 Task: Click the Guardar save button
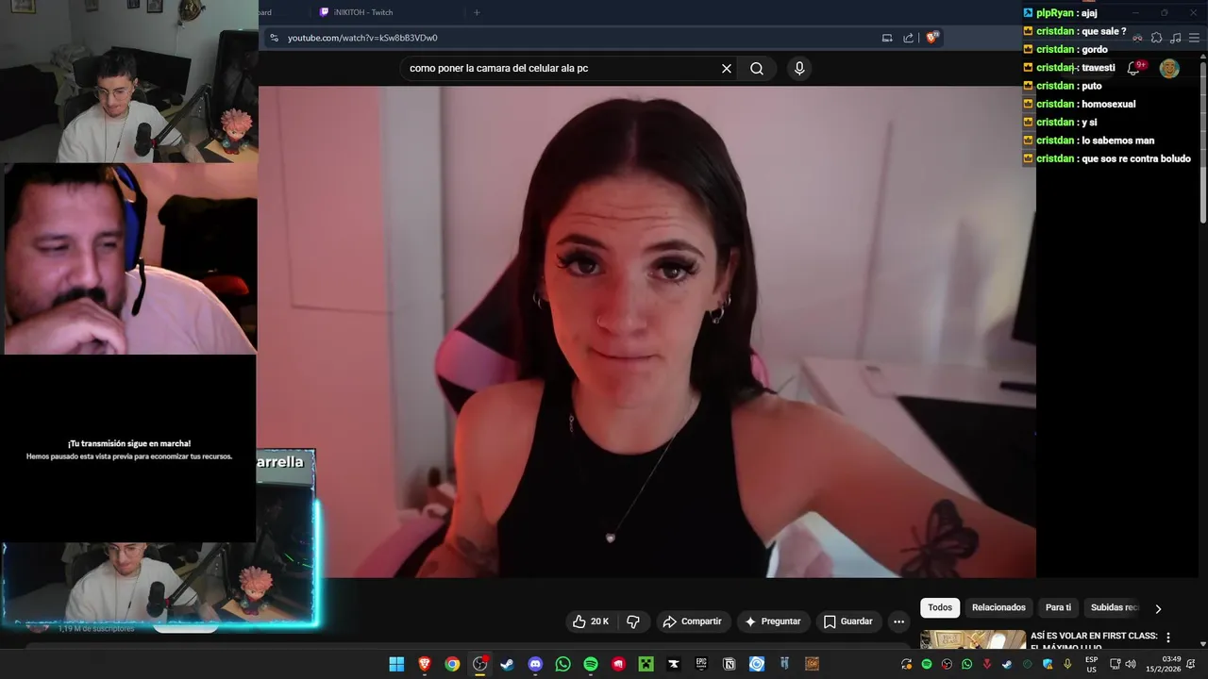[x=847, y=621]
